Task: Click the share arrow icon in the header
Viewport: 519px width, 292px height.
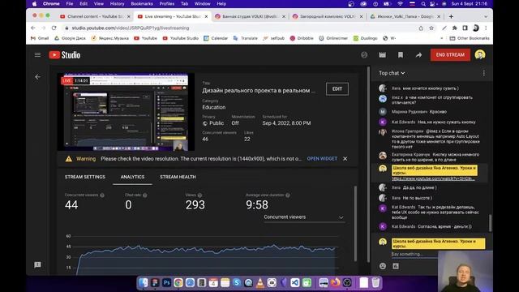Action: pyautogui.click(x=418, y=55)
